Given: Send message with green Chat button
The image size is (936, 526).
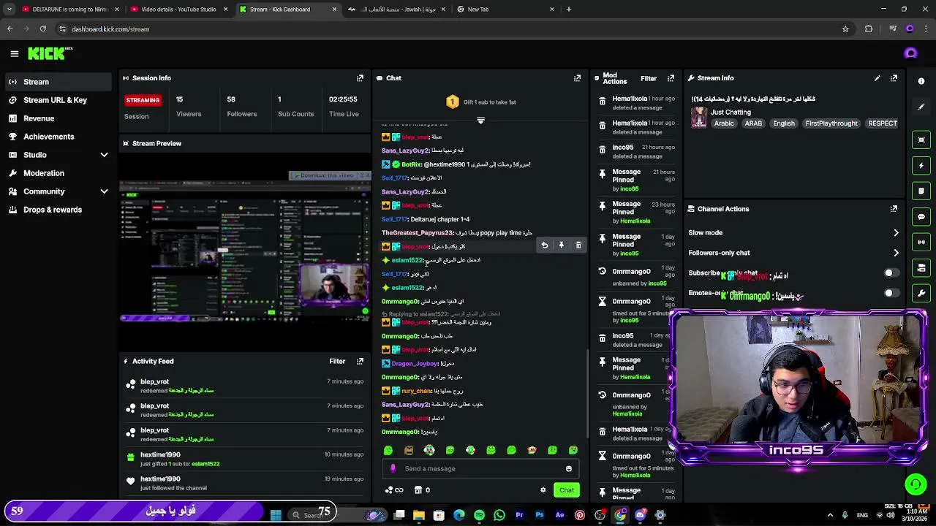Looking at the screenshot, I should pos(567,490).
